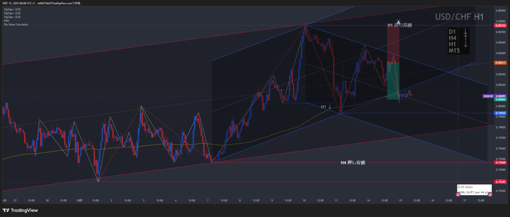Click the USDCHF current price label 0.80095
Image resolution: width=510 pixels, height=217 pixels.
click(488, 96)
